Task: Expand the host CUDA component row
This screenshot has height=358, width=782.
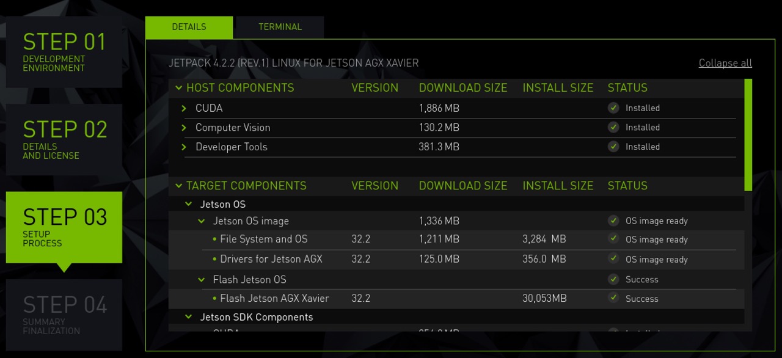Action: [x=184, y=108]
